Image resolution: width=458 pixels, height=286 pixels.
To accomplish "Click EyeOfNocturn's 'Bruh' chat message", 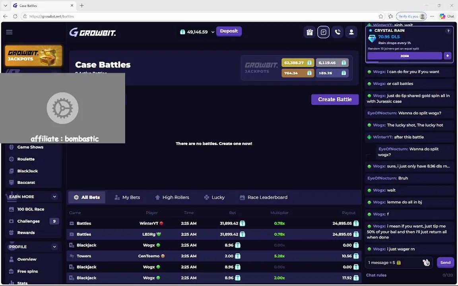I will pos(409,178).
